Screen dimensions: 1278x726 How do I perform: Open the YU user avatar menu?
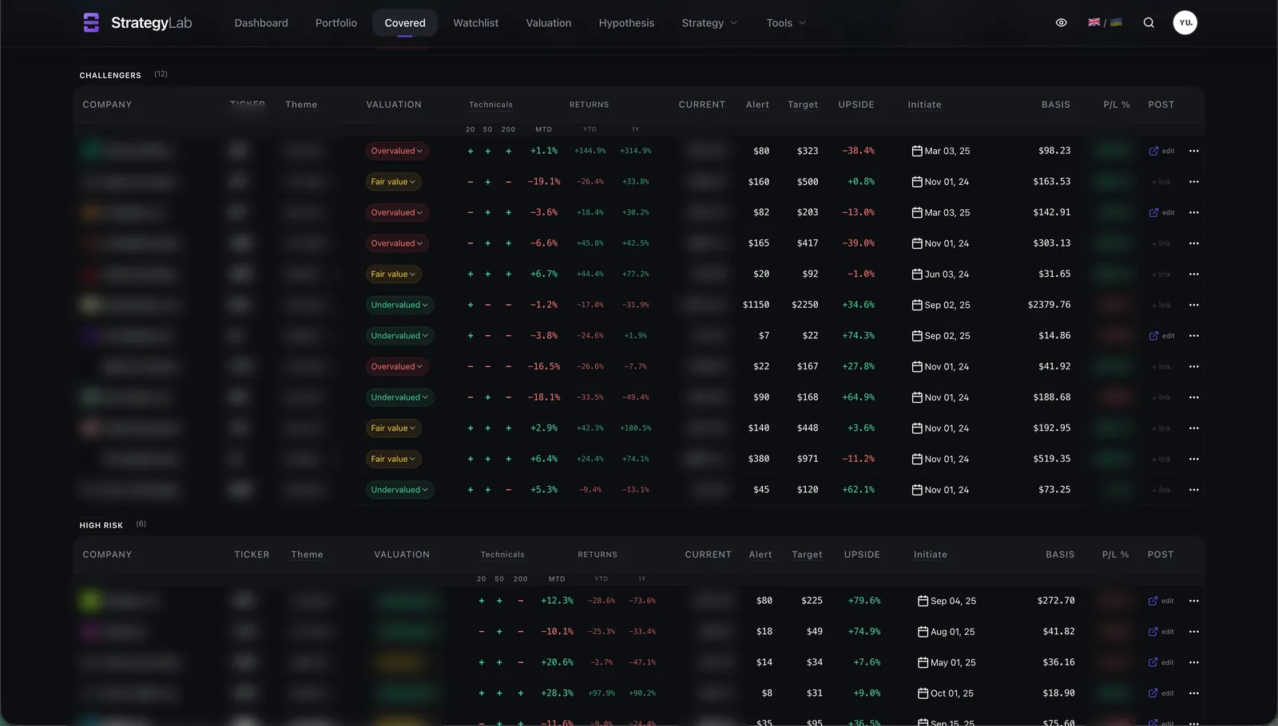[1185, 22]
